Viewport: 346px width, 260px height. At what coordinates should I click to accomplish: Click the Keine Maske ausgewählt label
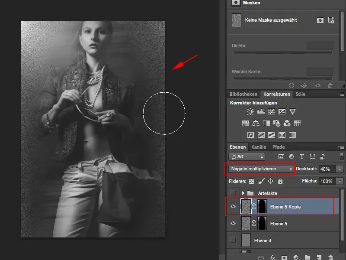272,21
